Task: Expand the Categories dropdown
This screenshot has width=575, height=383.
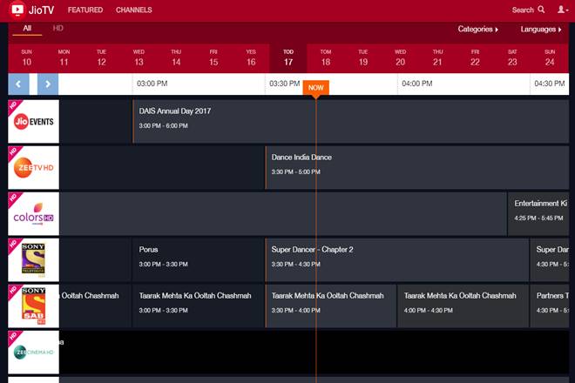Action: [x=477, y=29]
